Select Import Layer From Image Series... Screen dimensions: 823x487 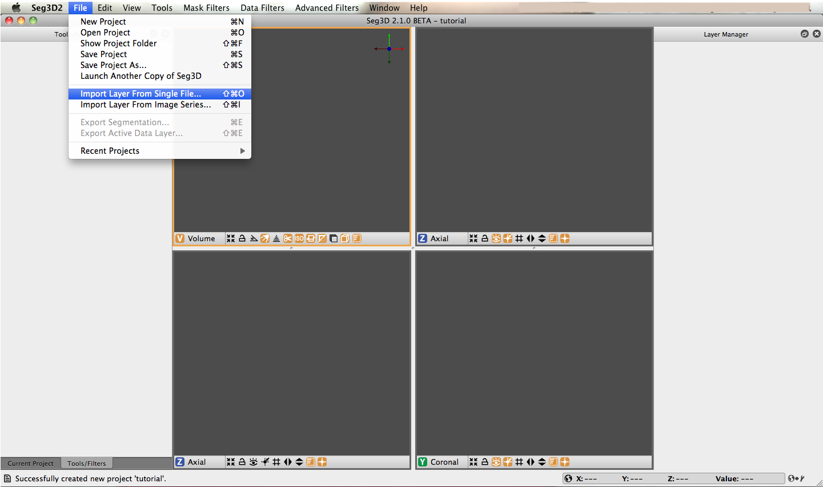(x=160, y=105)
